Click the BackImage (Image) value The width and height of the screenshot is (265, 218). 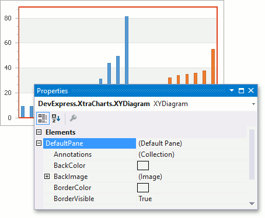pos(150,177)
